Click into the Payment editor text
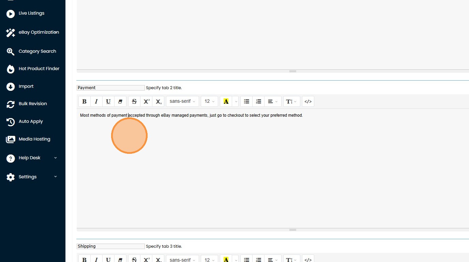This screenshot has width=469, height=262. pos(191,115)
